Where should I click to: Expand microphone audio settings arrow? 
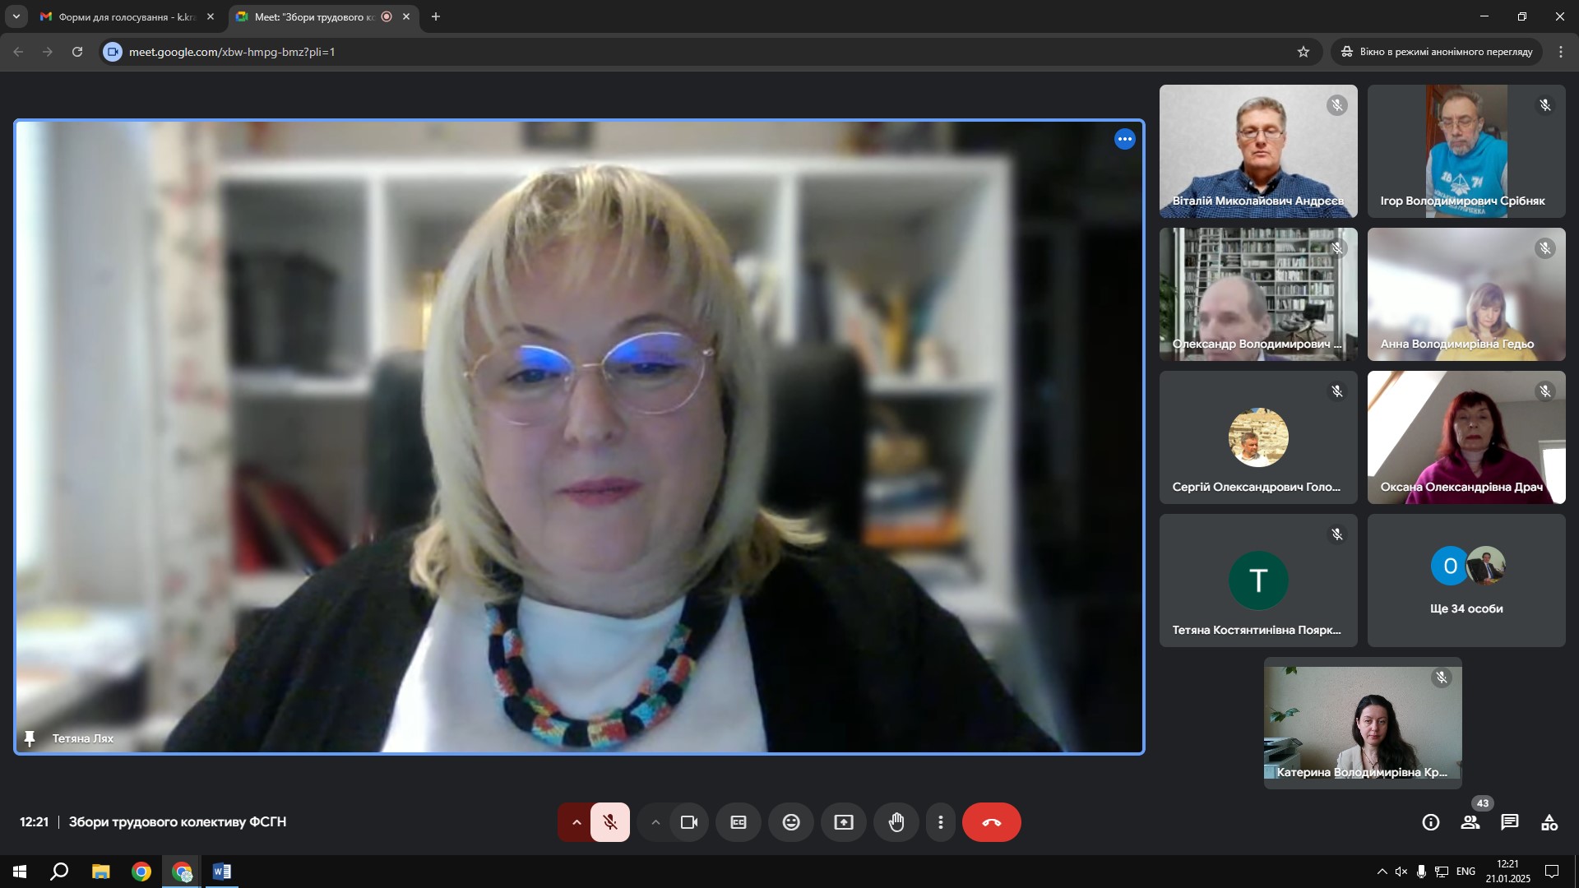576,822
